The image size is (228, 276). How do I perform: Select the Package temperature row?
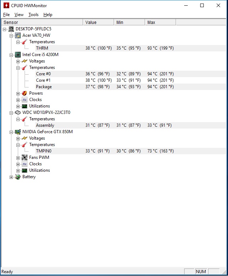pyautogui.click(x=130, y=87)
